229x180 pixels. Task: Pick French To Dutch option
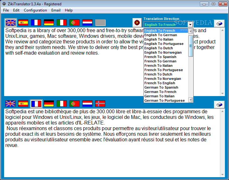pyautogui.click(x=166, y=74)
